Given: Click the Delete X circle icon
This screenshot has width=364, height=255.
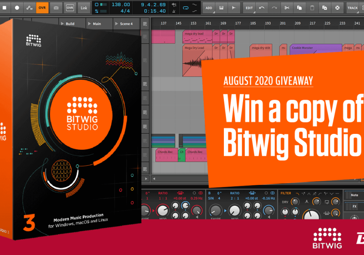Looking at the screenshot, I should coord(337,7).
